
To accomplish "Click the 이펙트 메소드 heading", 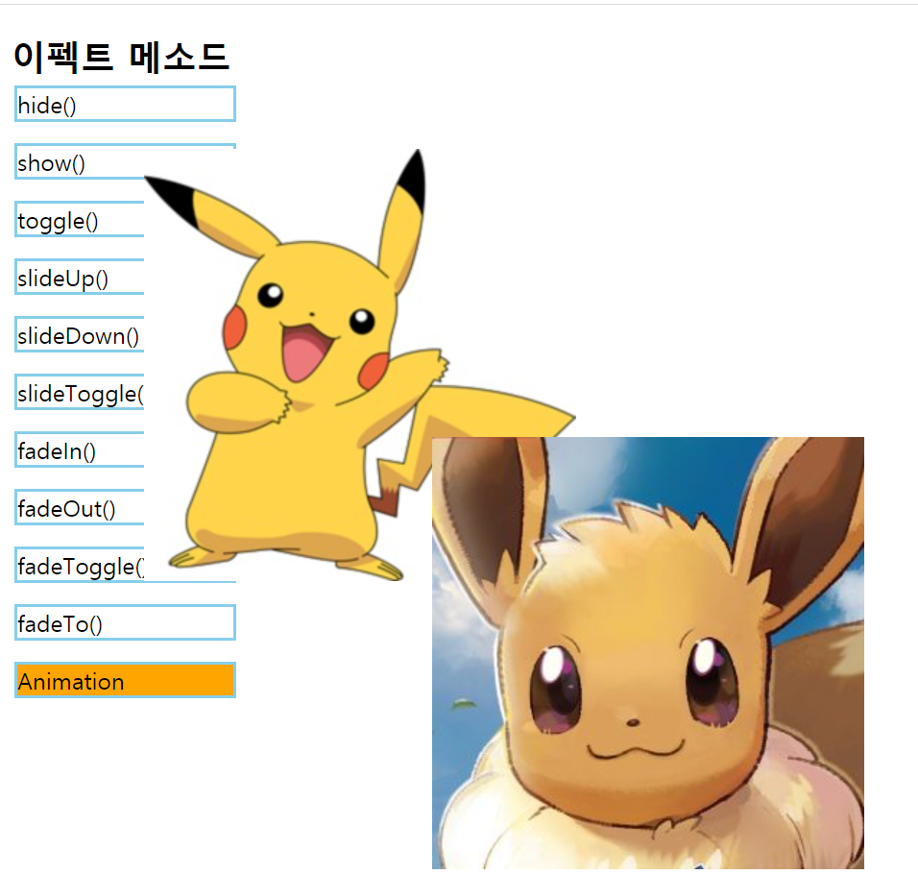I will coord(121,57).
